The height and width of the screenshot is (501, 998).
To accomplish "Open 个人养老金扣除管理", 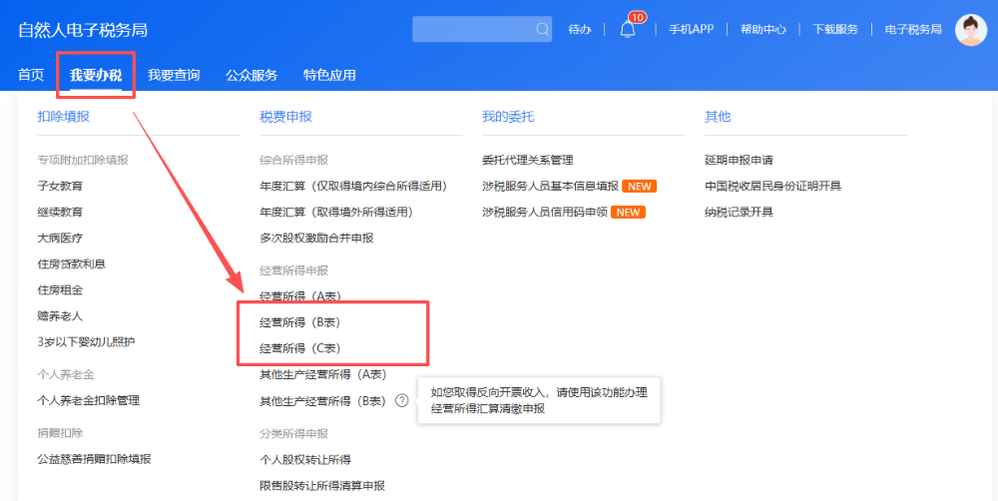I will pyautogui.click(x=88, y=400).
